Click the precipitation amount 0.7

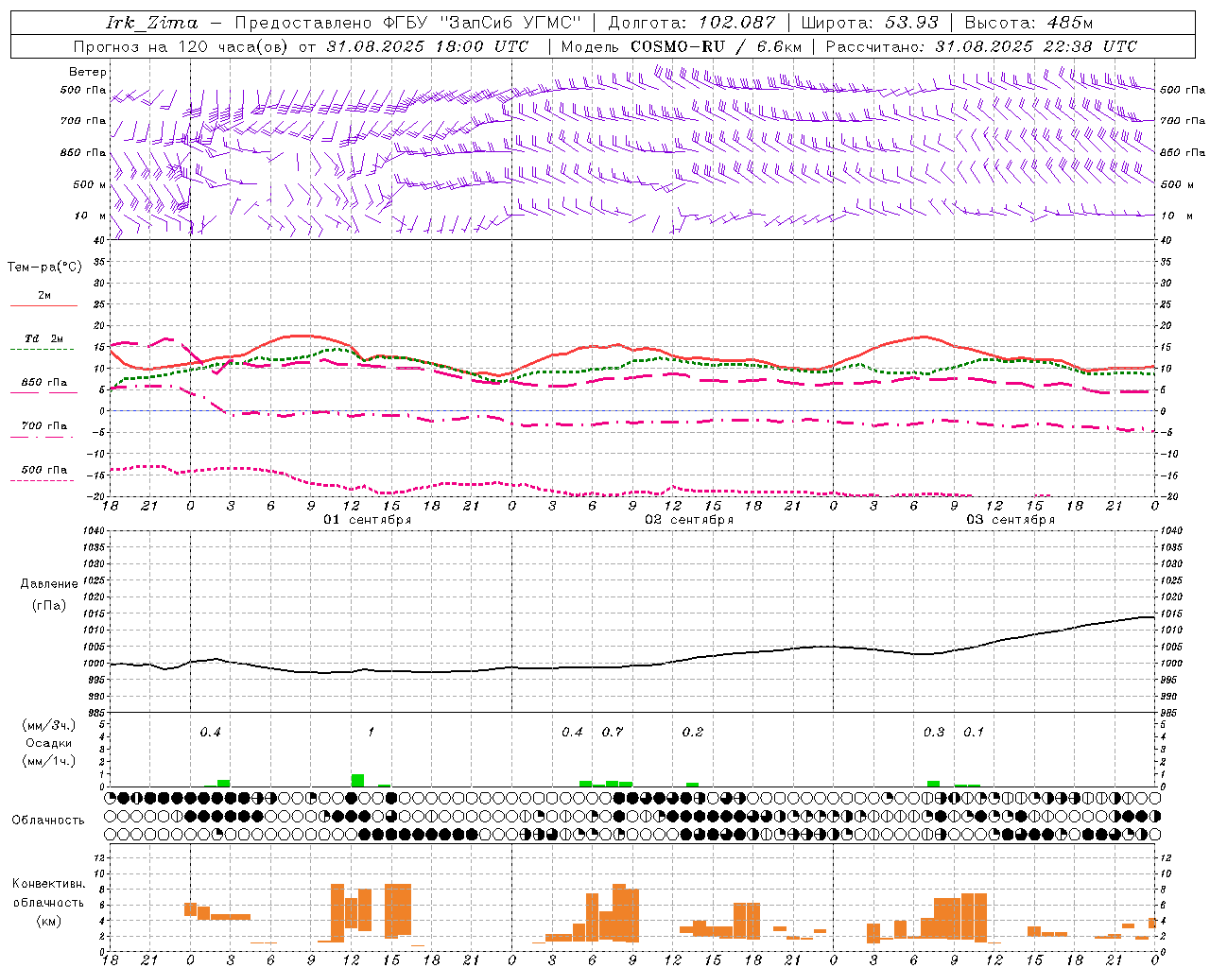click(x=613, y=732)
